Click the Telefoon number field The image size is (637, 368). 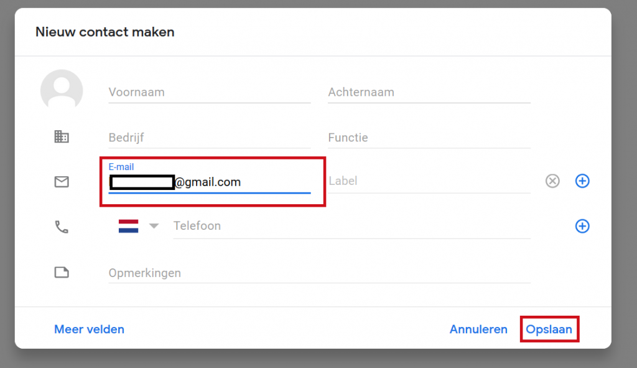tap(351, 226)
